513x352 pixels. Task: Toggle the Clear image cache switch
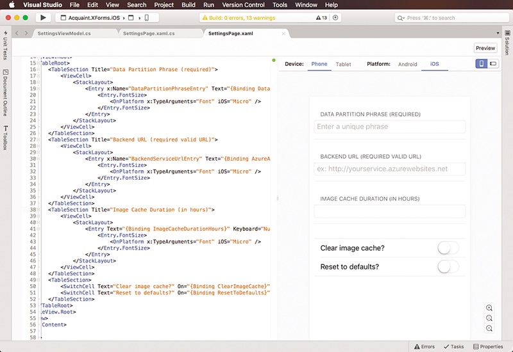tap(448, 248)
